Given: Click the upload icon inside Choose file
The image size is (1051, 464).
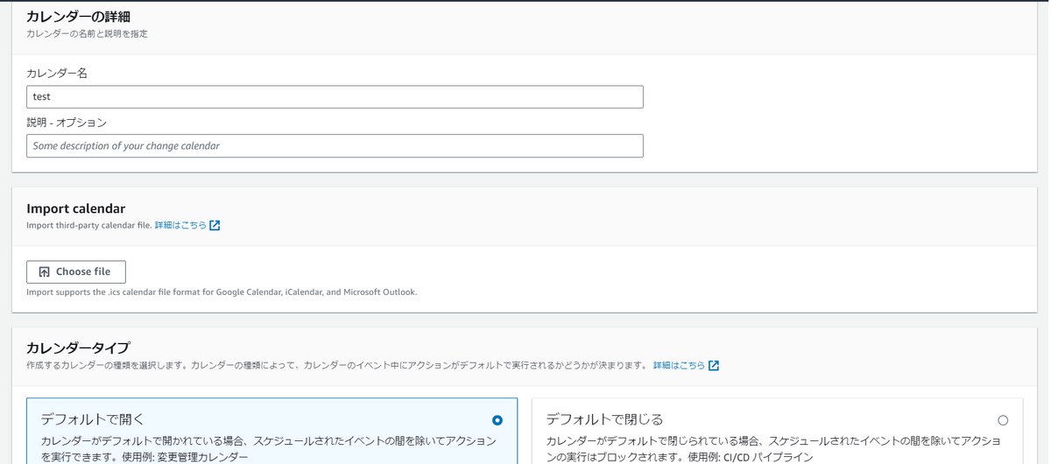Looking at the screenshot, I should point(44,272).
